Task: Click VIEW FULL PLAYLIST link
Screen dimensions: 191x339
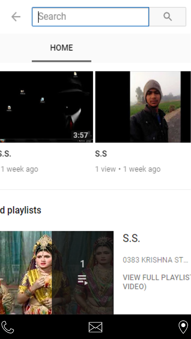Action: [157, 282]
